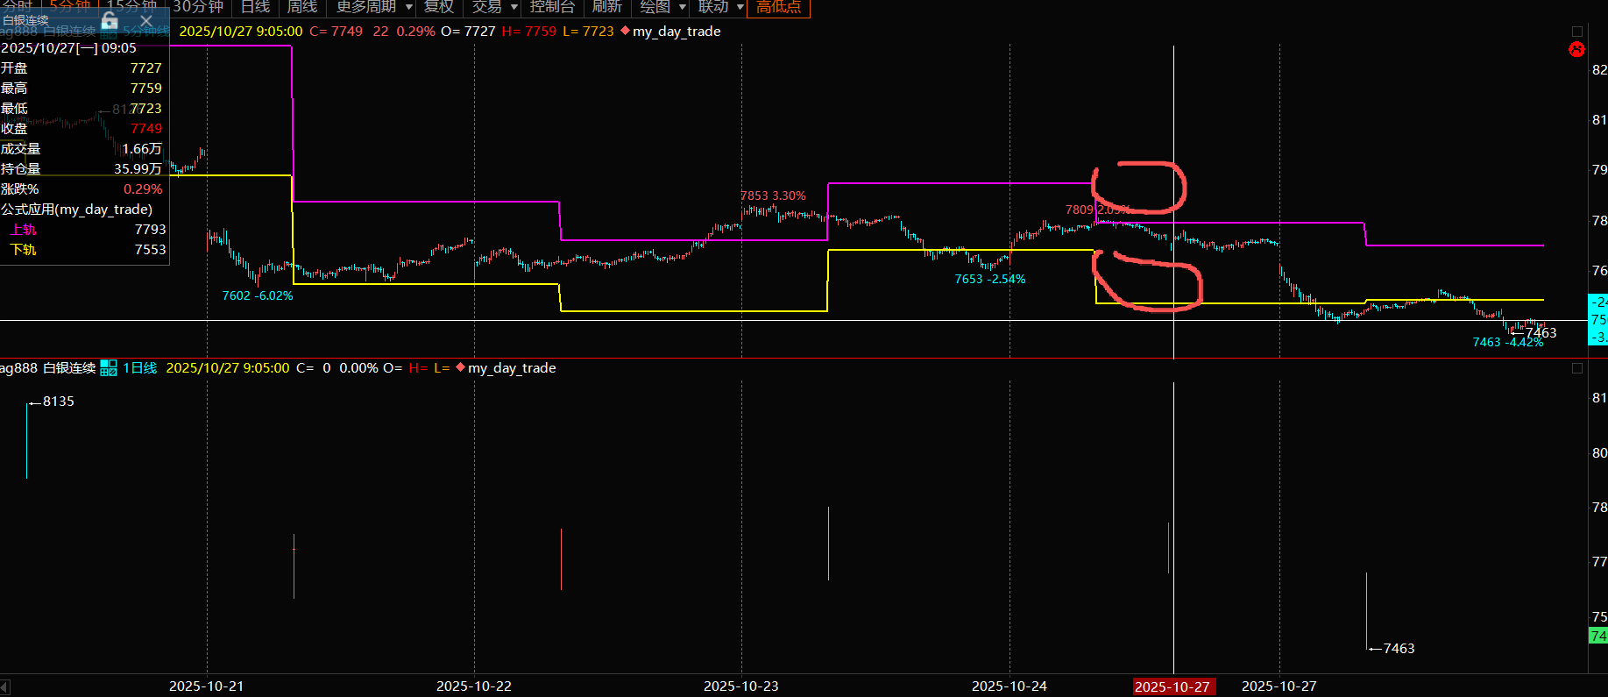
Task: Open the 联动 dropdown arrow
Action: click(740, 7)
